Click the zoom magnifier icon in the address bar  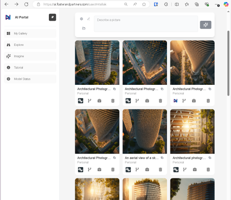[x=126, y=4]
